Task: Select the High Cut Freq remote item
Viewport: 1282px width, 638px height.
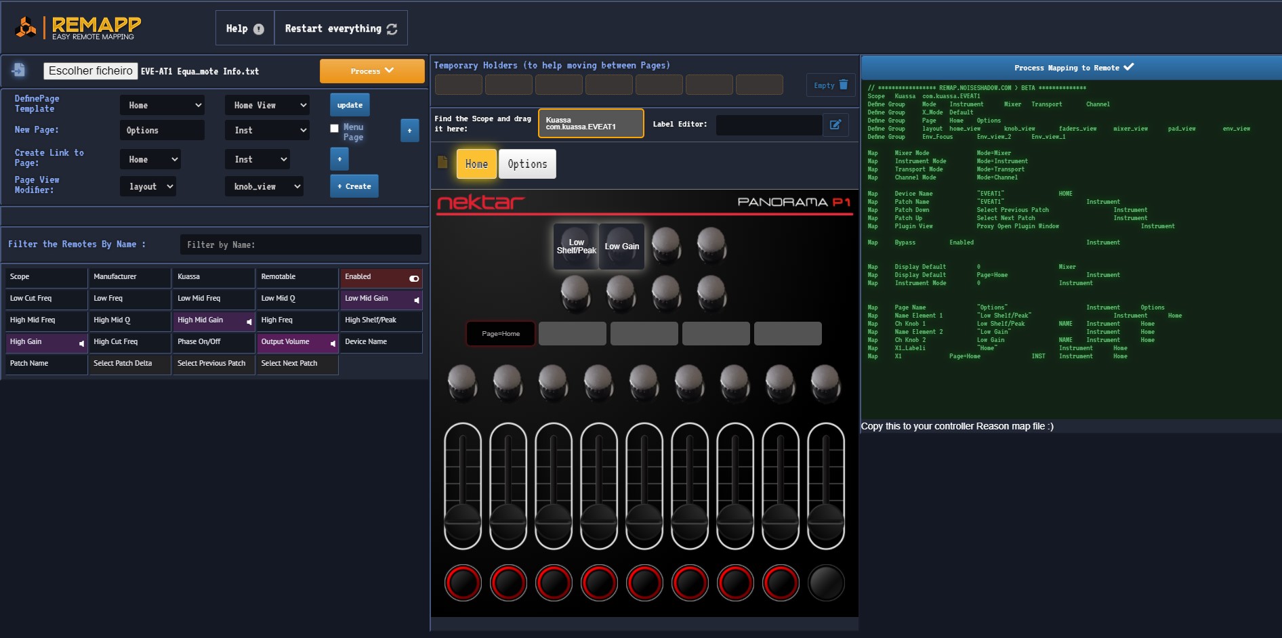Action: click(130, 342)
